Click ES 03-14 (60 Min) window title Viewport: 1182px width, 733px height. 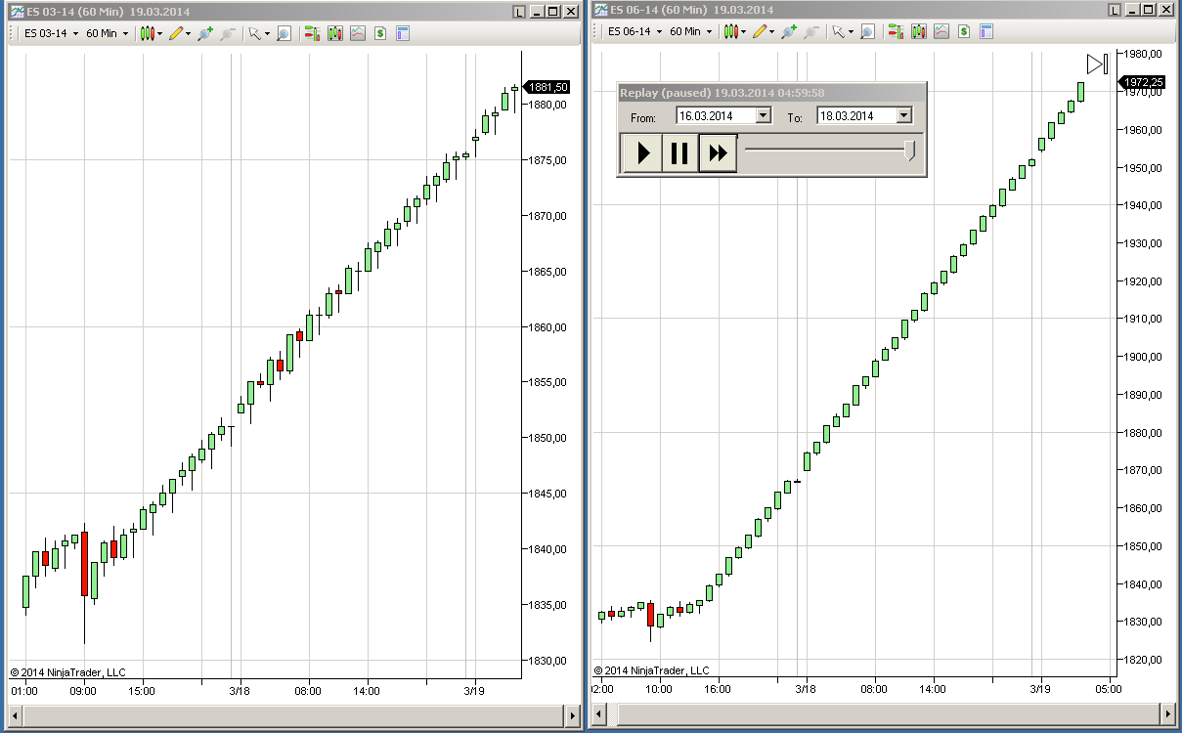pyautogui.click(x=109, y=11)
